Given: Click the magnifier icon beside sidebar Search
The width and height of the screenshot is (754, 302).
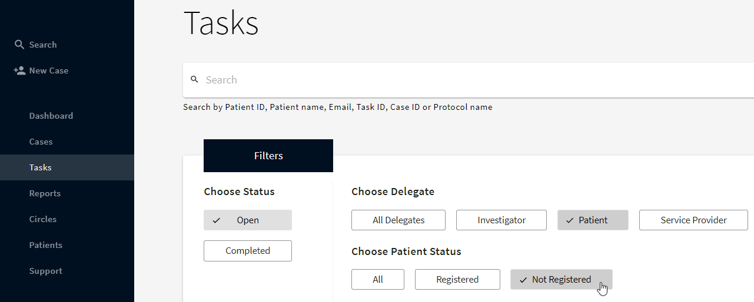Looking at the screenshot, I should pyautogui.click(x=19, y=45).
